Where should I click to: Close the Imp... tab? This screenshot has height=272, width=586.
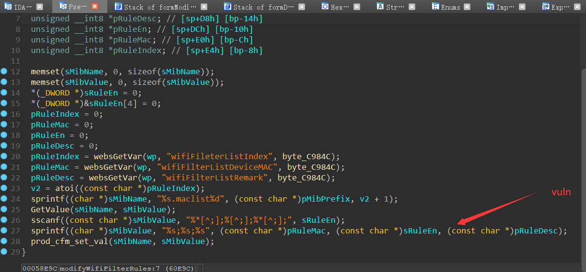click(x=523, y=7)
